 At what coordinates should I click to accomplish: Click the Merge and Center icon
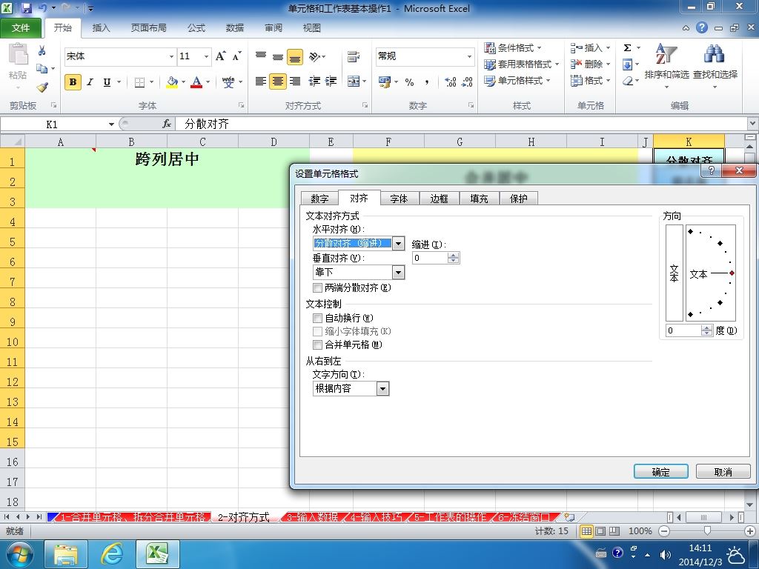354,81
